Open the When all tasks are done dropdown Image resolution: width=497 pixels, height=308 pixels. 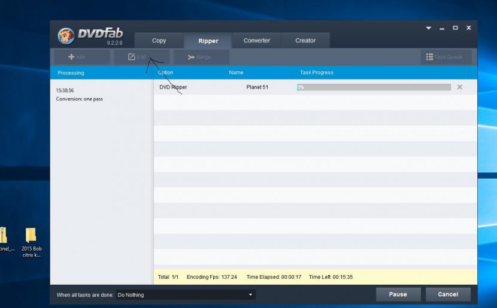[186, 295]
